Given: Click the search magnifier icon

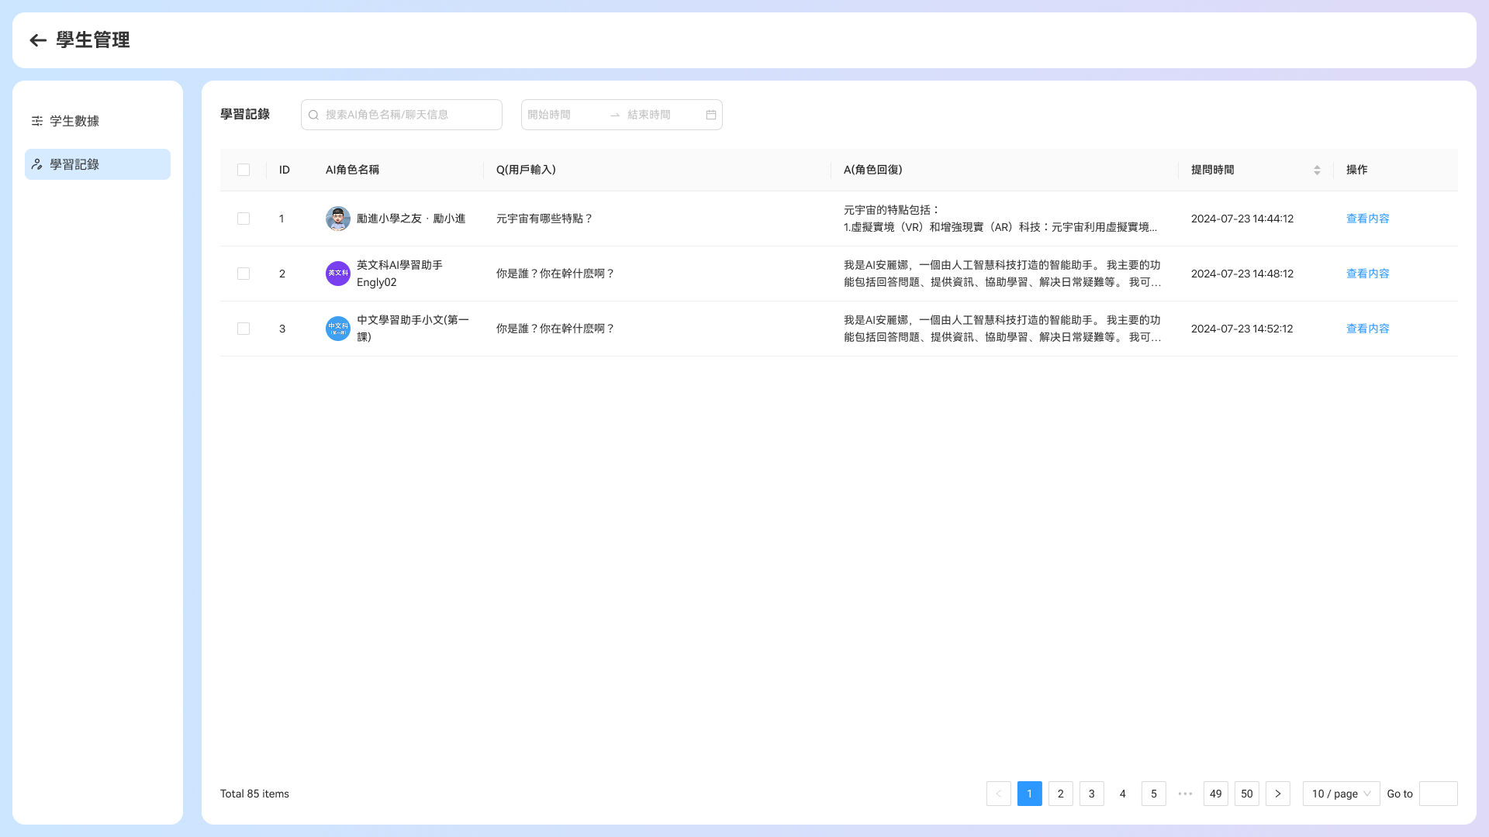Looking at the screenshot, I should click(x=314, y=115).
